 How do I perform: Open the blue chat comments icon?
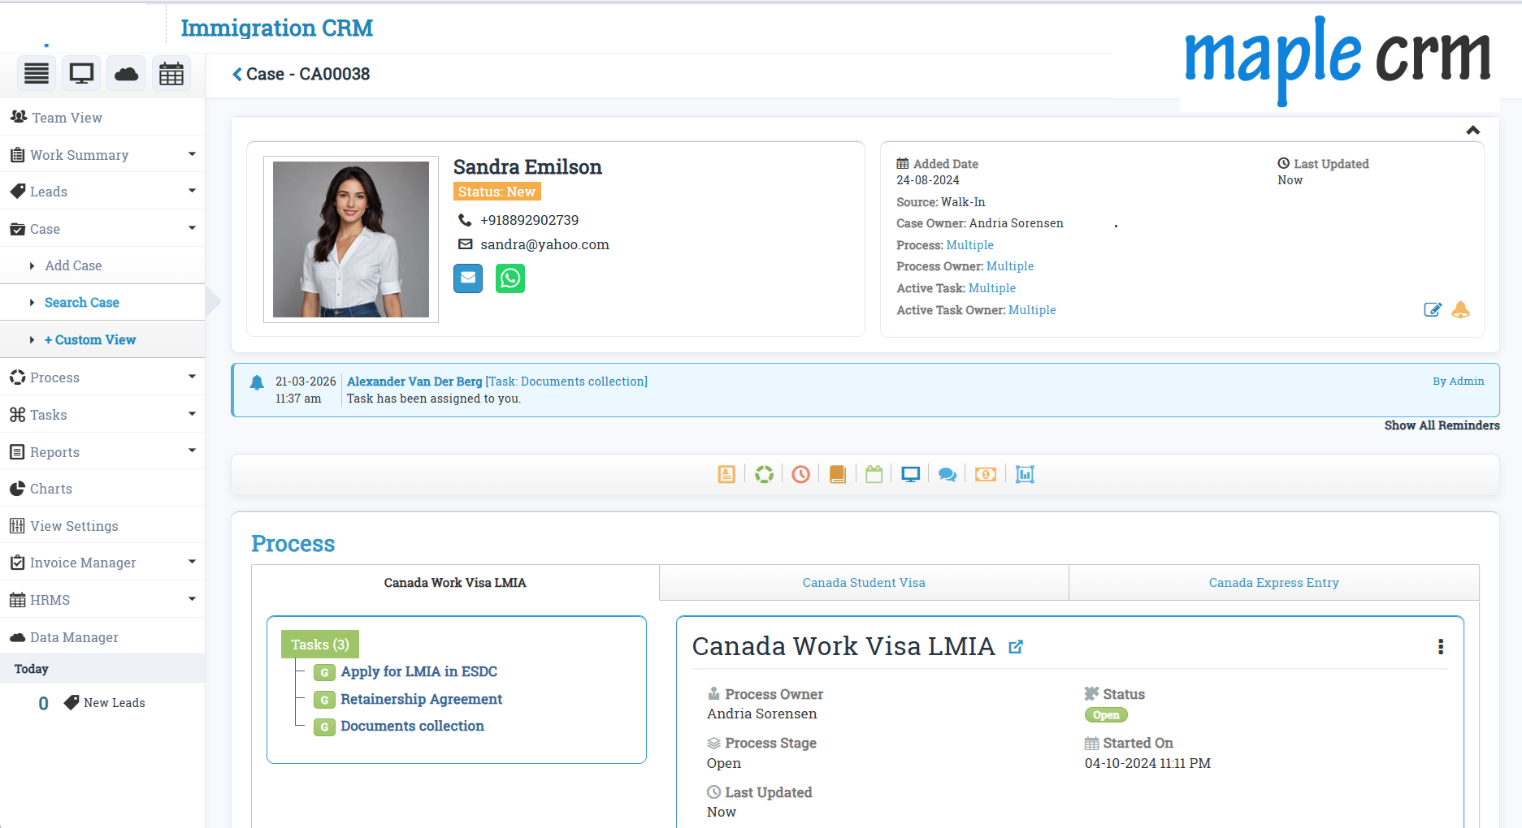tap(947, 474)
